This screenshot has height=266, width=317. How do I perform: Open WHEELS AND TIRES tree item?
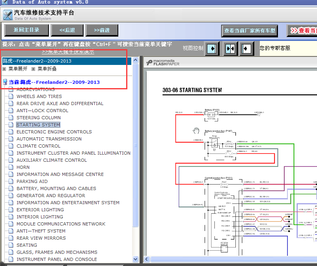pos(39,96)
